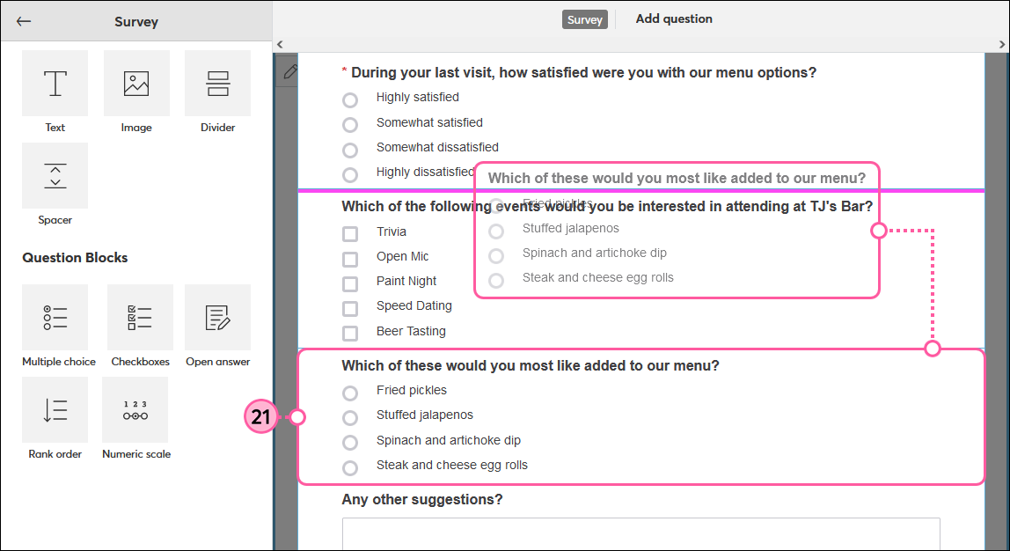Switch to the Survey tab

[585, 19]
